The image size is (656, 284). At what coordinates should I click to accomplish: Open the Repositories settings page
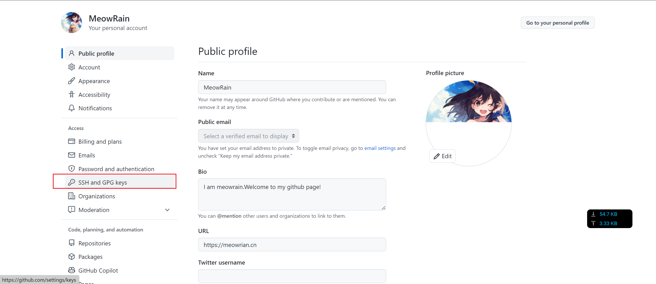(94, 243)
